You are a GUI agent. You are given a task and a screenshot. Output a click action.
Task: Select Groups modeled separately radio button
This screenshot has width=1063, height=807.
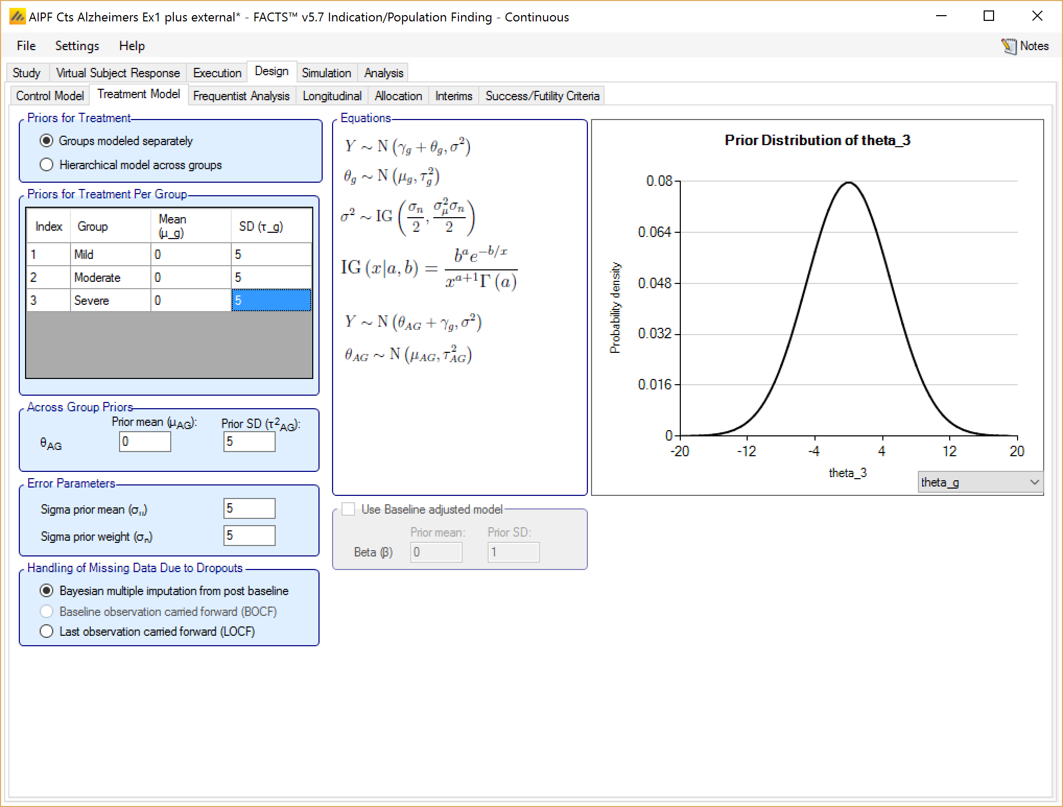[47, 141]
